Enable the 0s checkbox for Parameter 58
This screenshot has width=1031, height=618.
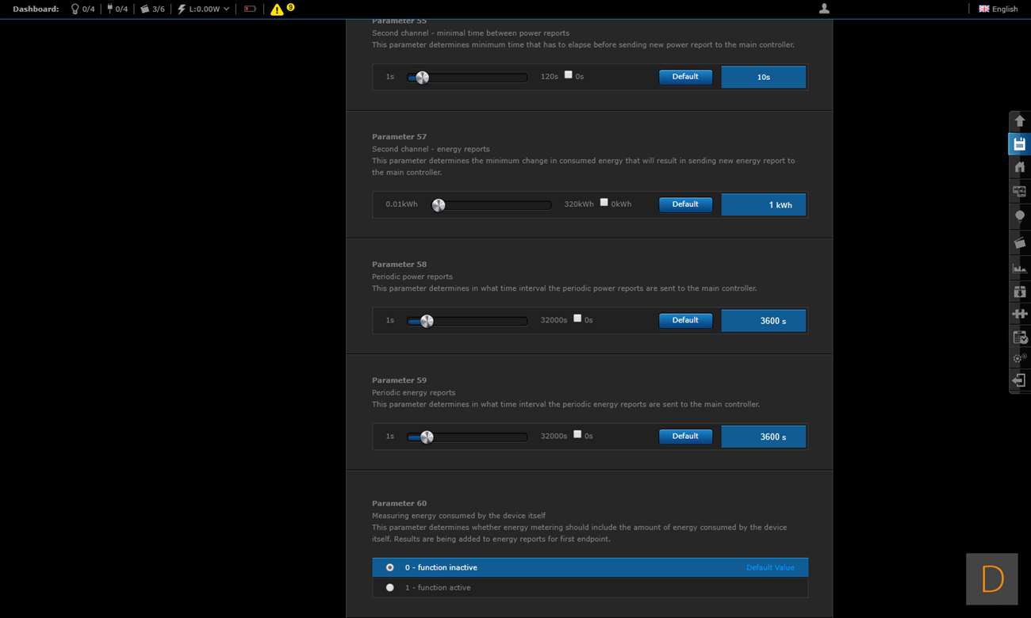pos(577,319)
